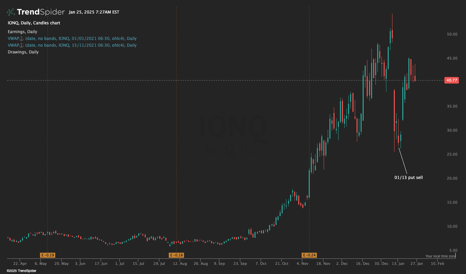The image size is (466, 274).
Task: Open the E -0.18 earnings marker
Action: pyautogui.click(x=176, y=255)
